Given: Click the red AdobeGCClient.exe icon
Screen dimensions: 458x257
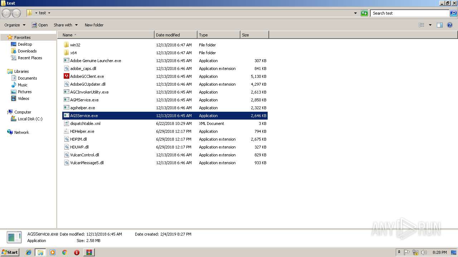Looking at the screenshot, I should 66,76.
